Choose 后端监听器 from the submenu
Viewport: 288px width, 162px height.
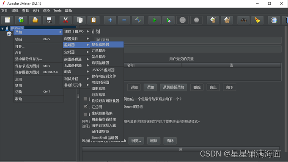coord(107,63)
